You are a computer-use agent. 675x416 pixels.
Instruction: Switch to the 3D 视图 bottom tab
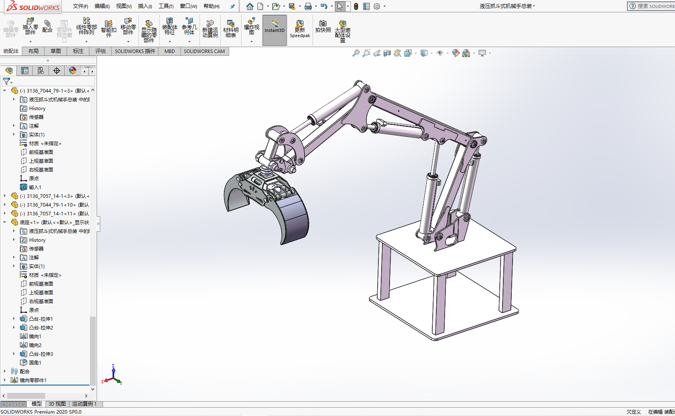[x=57, y=404]
